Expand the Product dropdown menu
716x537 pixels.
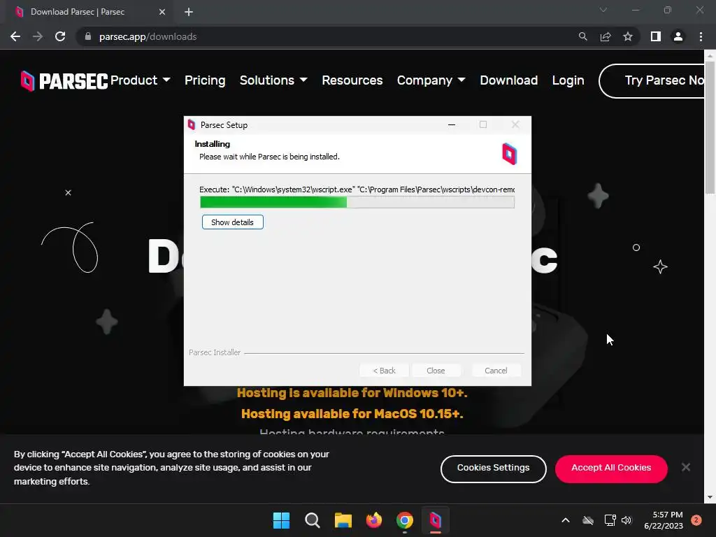140,80
